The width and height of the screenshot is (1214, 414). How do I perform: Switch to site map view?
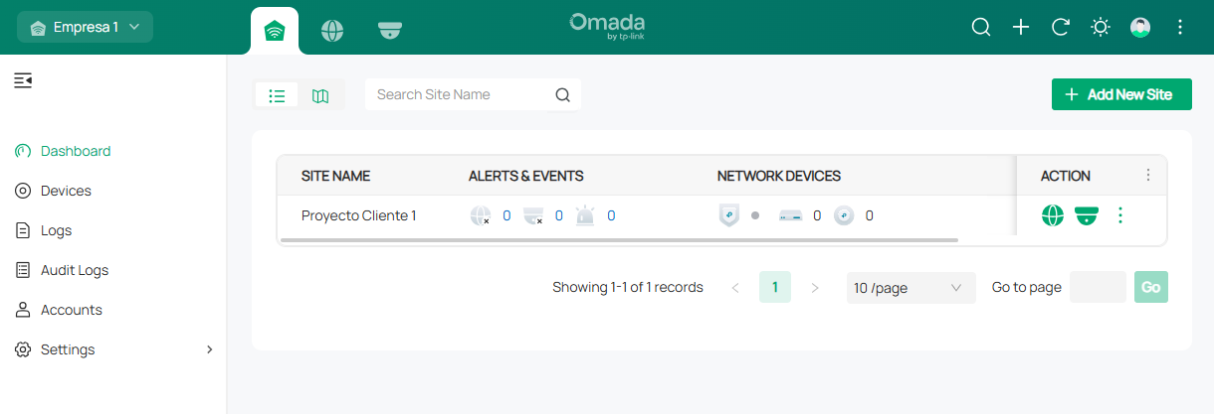[x=320, y=95]
